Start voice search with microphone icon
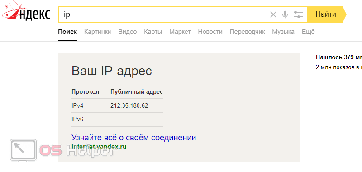The image size is (362, 172). pyautogui.click(x=285, y=15)
